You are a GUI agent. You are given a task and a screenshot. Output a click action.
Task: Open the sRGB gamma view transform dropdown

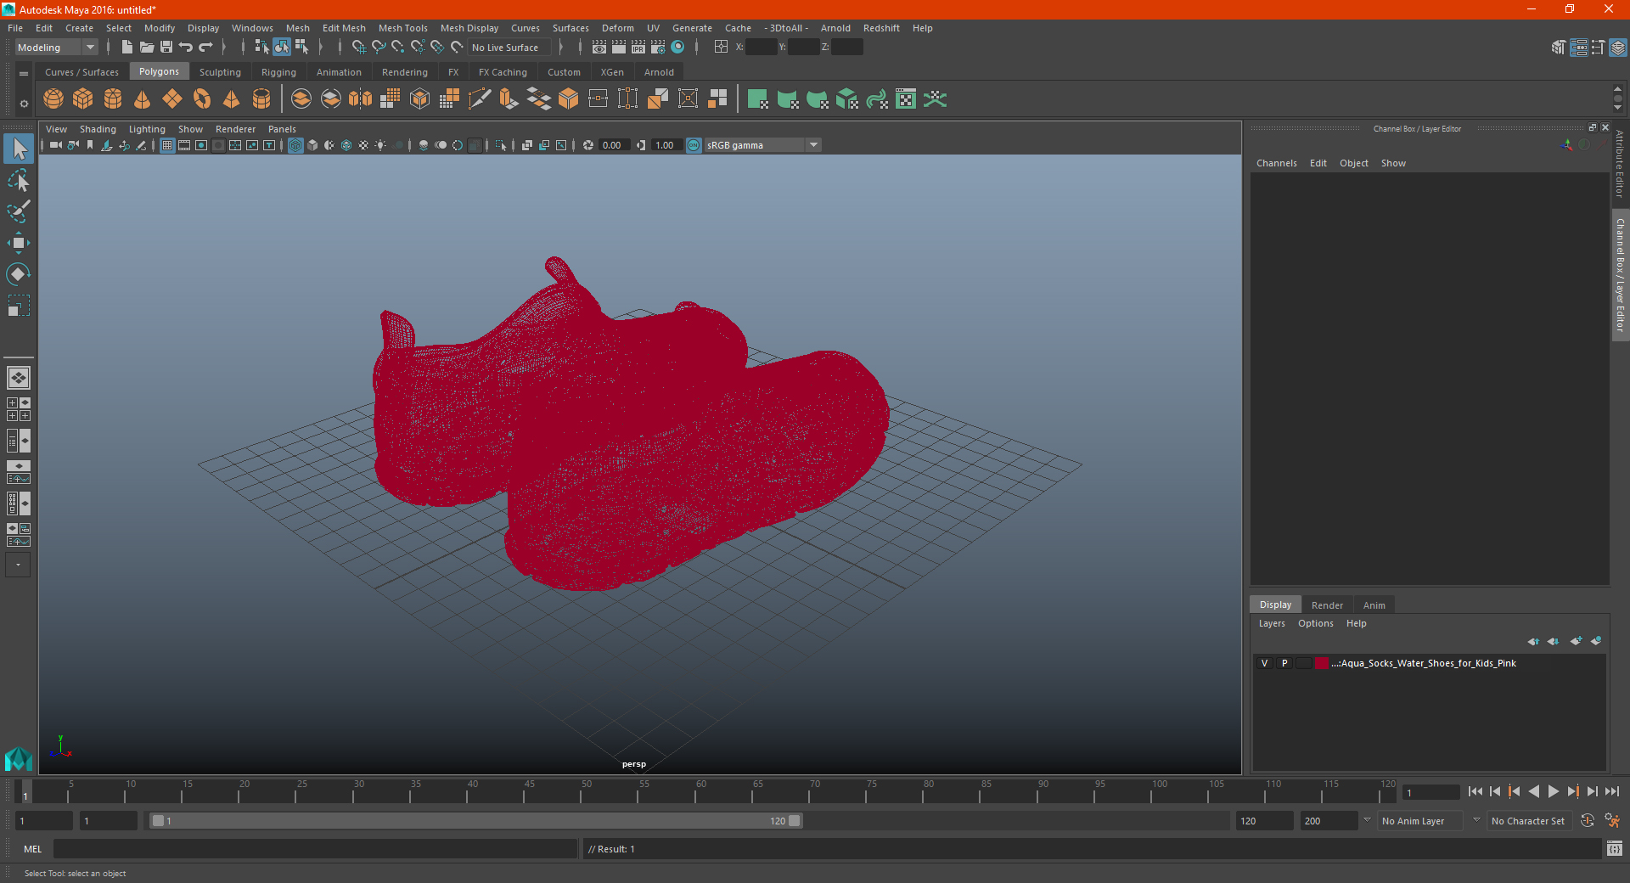tap(762, 145)
